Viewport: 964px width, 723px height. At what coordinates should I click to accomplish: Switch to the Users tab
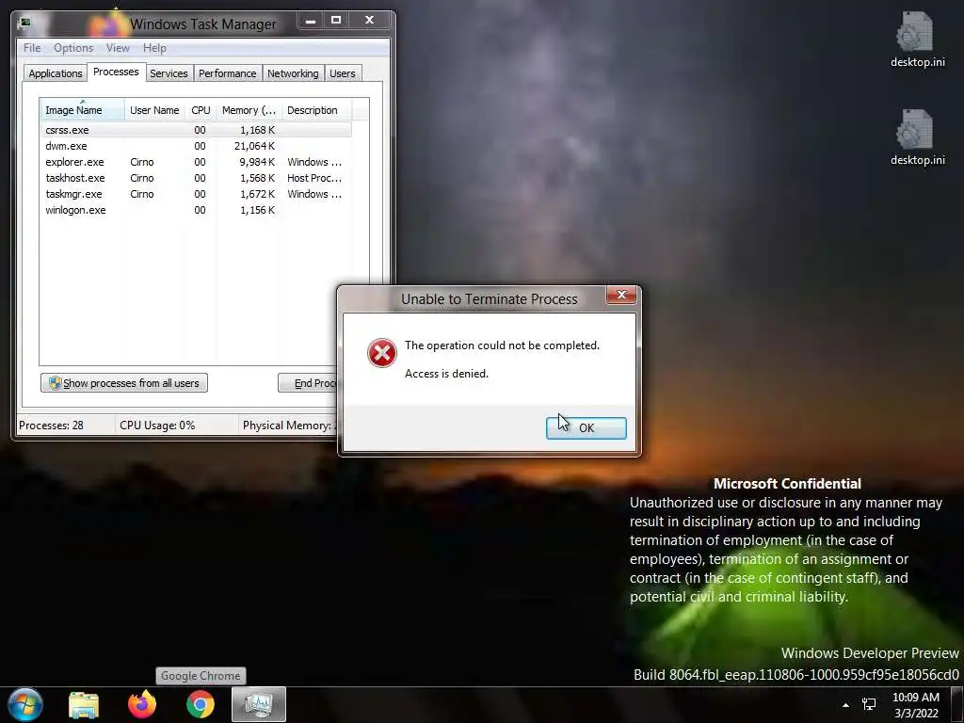tap(343, 73)
